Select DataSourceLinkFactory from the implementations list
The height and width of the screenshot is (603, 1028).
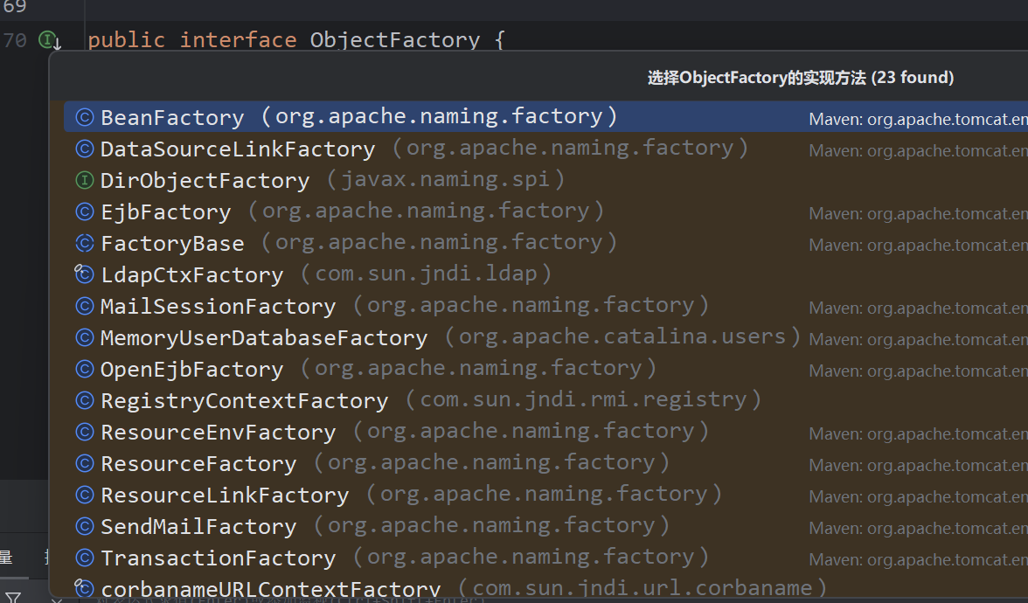(x=238, y=149)
